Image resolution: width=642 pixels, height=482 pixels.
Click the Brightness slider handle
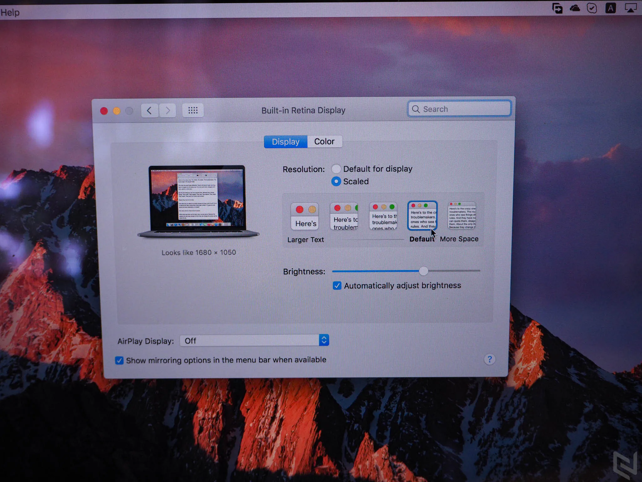coord(424,271)
